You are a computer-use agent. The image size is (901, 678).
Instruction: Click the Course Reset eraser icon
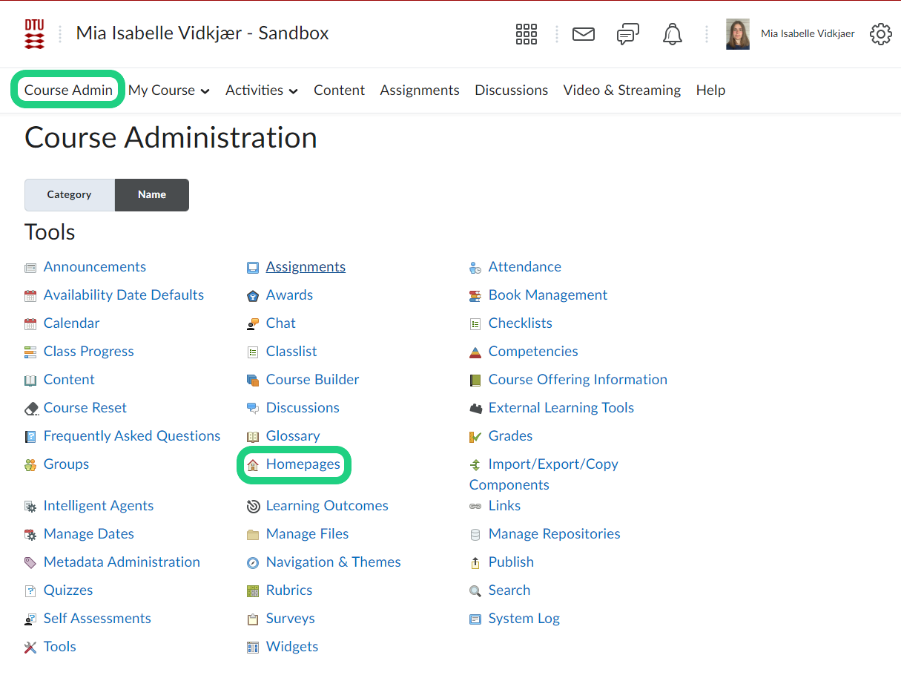(x=30, y=409)
